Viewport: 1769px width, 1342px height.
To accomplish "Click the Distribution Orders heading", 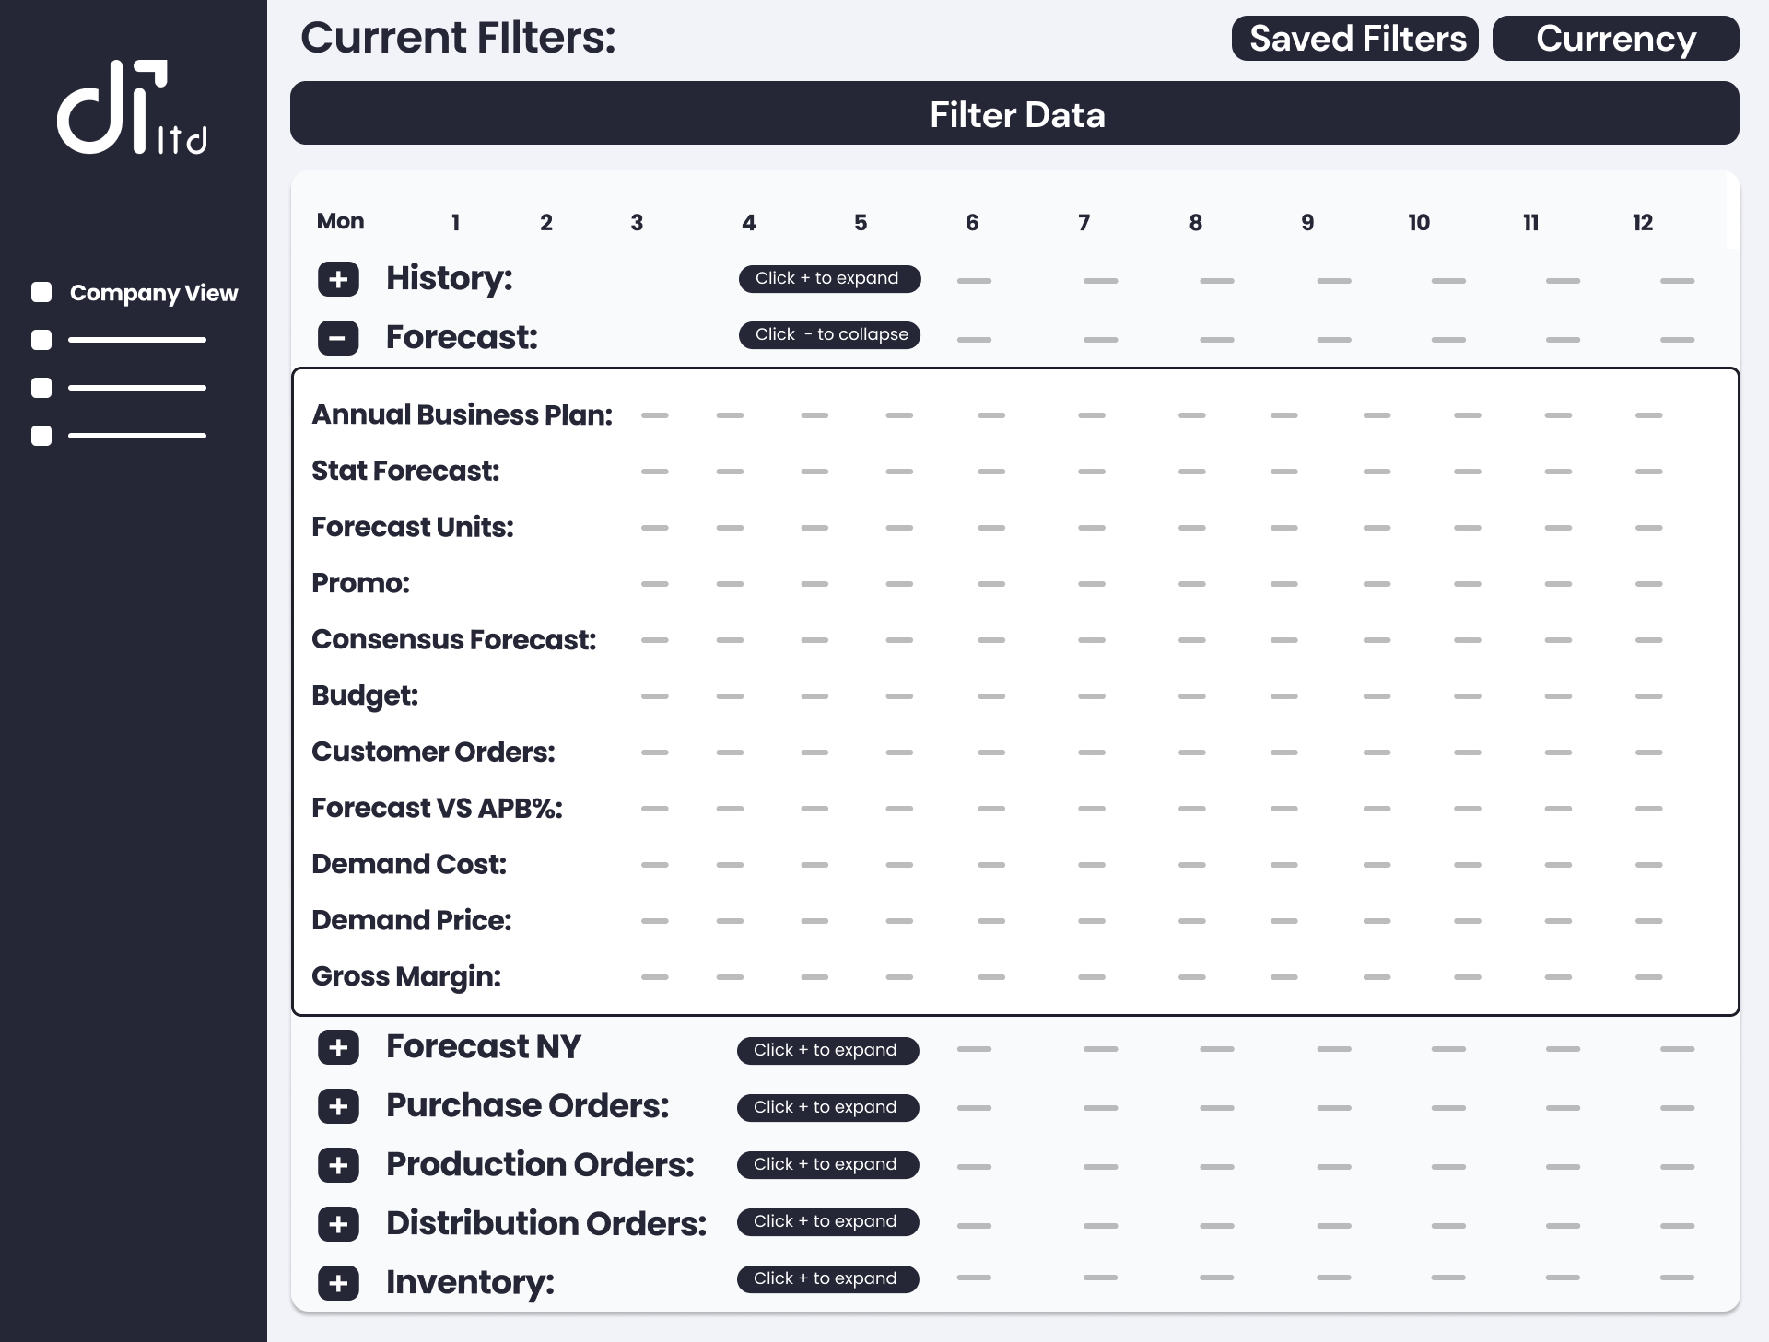I will point(547,1224).
